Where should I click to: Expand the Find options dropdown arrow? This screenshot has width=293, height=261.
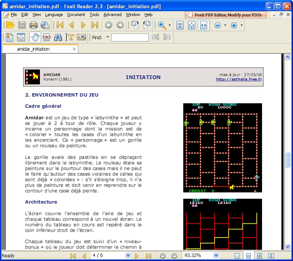click(x=108, y=37)
